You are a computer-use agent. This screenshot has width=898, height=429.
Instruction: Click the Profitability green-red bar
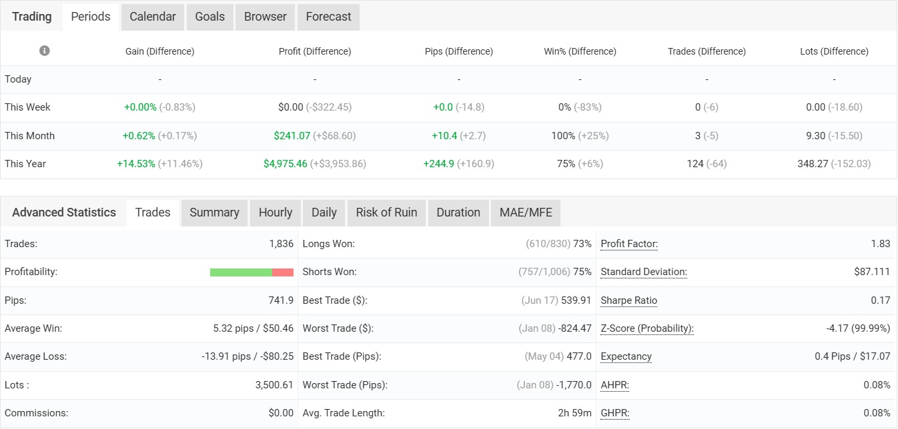click(252, 272)
